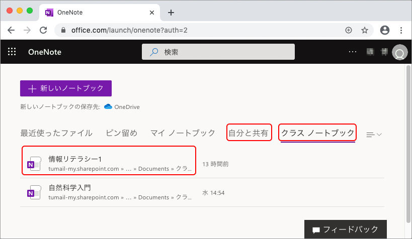412x239 pixels.
Task: Reload the page with browser refresh icon
Action: pyautogui.click(x=43, y=30)
